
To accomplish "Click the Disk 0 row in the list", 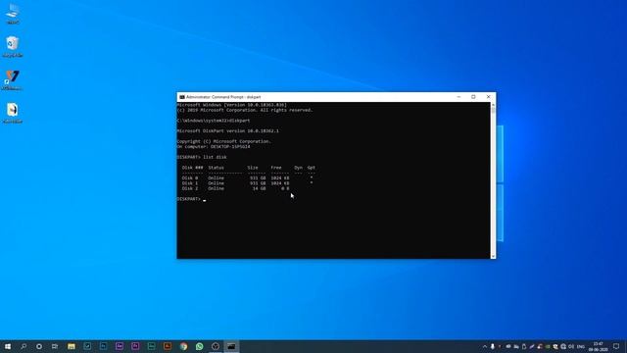I will pyautogui.click(x=248, y=178).
